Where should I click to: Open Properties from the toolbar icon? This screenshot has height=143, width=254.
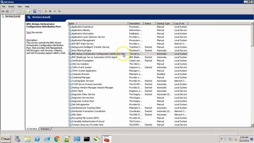19,12
